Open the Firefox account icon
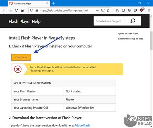 tap(129, 10)
